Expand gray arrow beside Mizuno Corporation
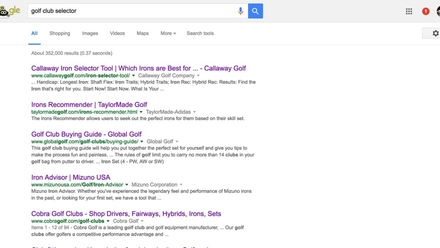The height and width of the screenshot is (248, 440). (181, 185)
